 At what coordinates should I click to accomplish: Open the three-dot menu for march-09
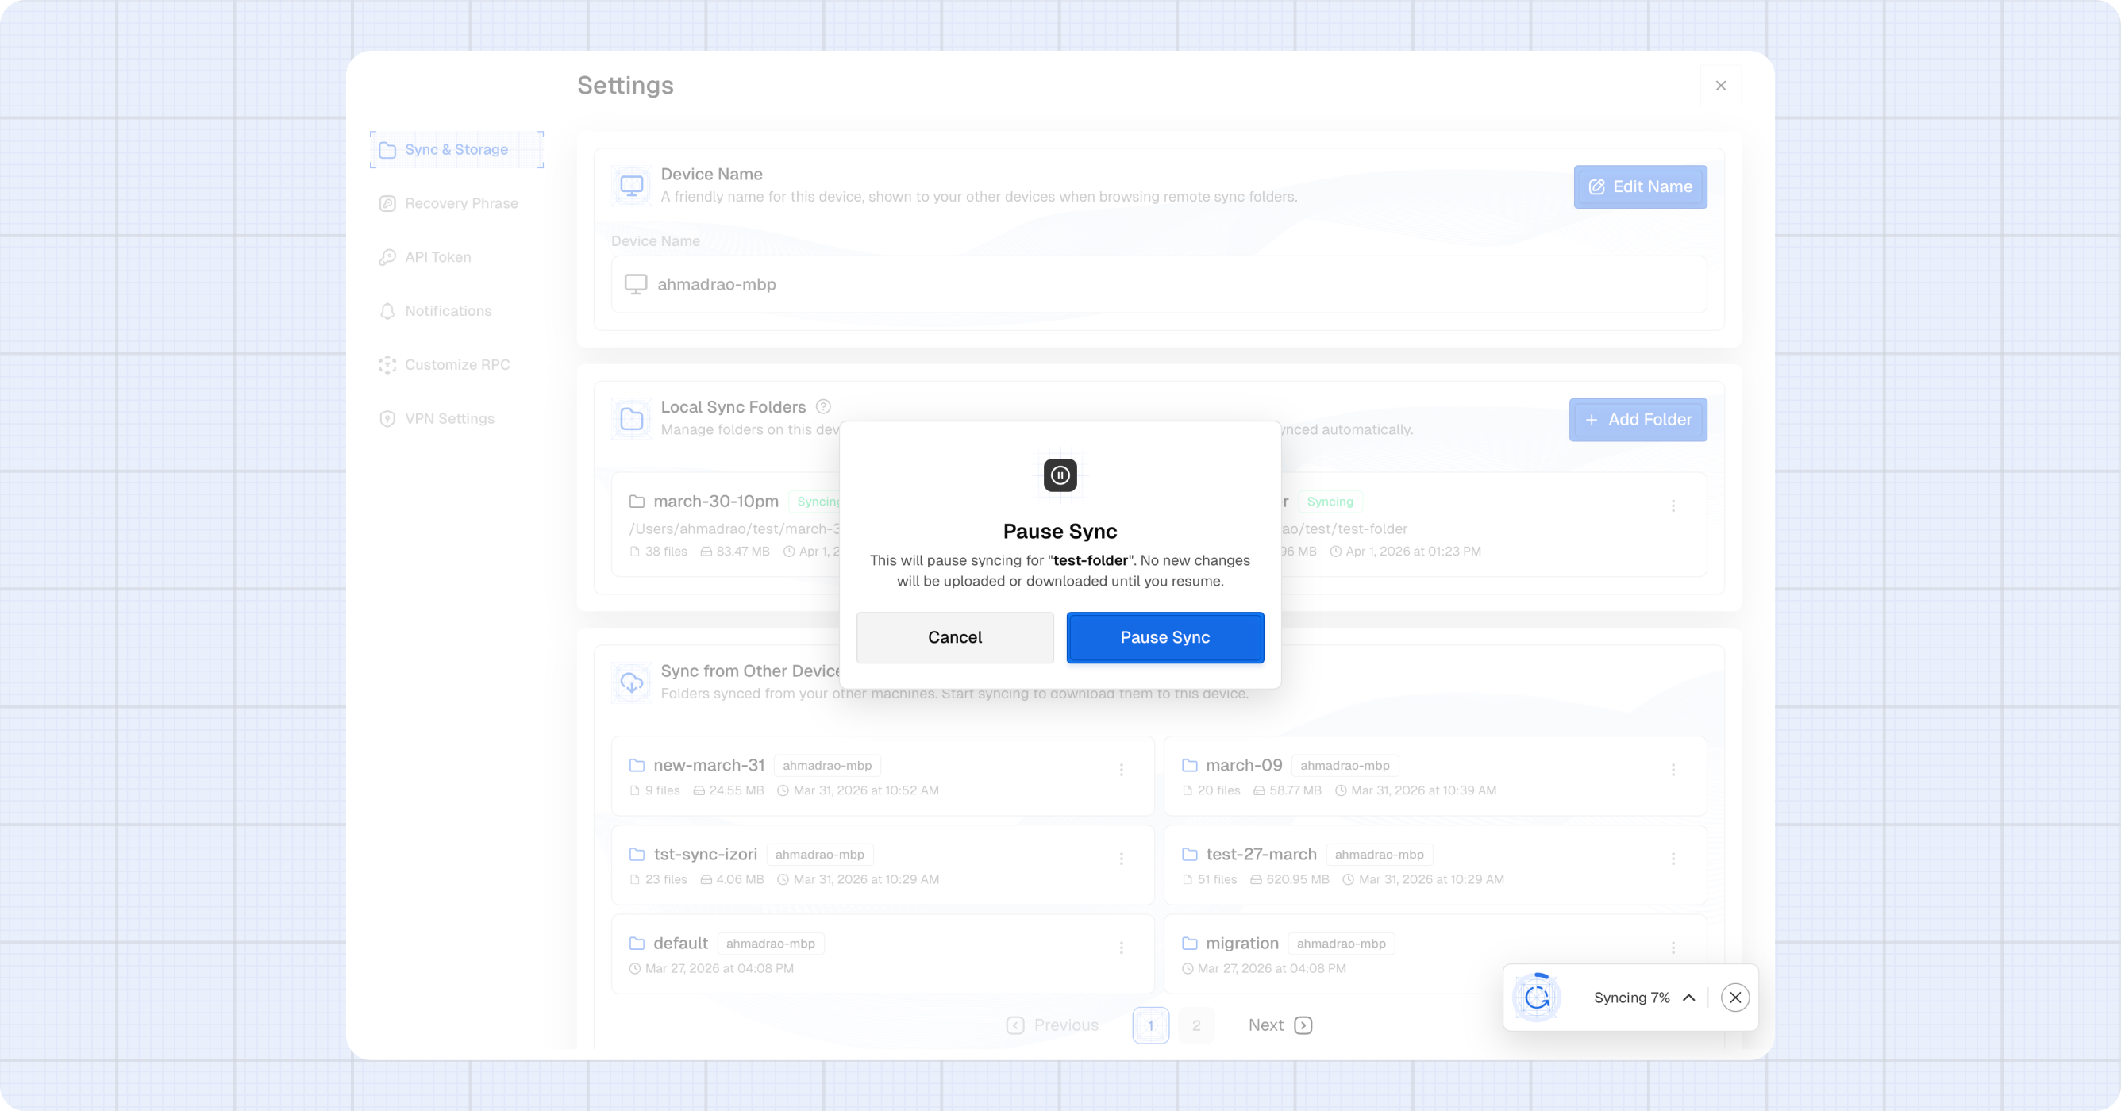point(1673,770)
